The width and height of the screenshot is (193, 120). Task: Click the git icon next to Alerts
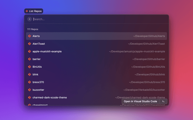[x=30, y=36]
